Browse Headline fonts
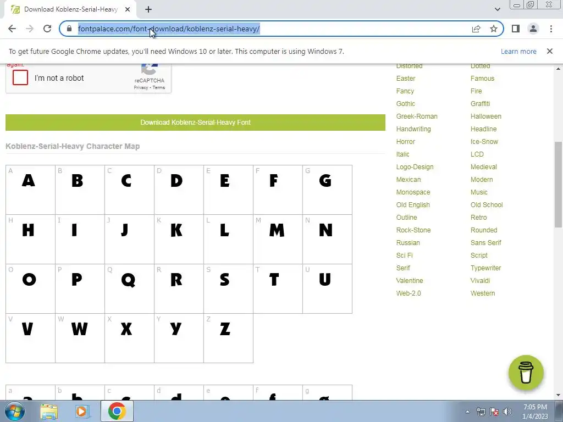 click(483, 129)
